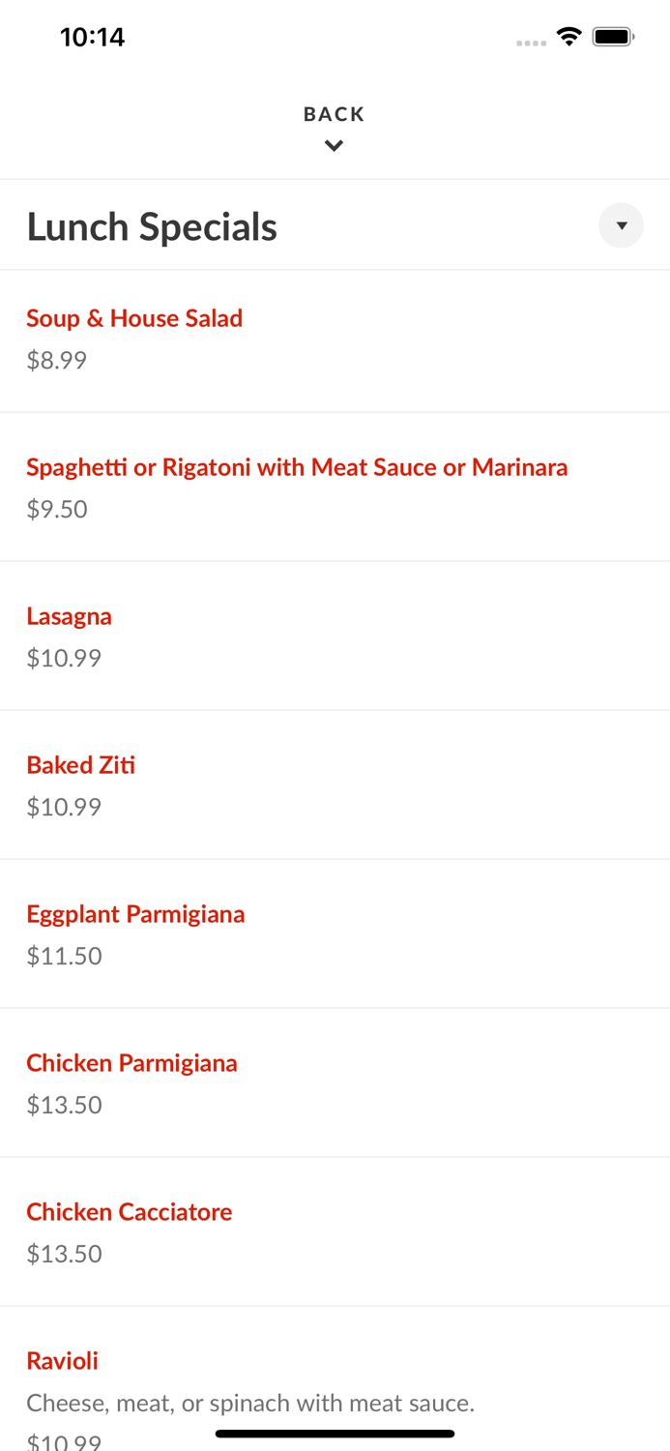Open the Lunch Specials dropdown arrow
Screen dimensions: 670x1451
pyautogui.click(x=621, y=225)
